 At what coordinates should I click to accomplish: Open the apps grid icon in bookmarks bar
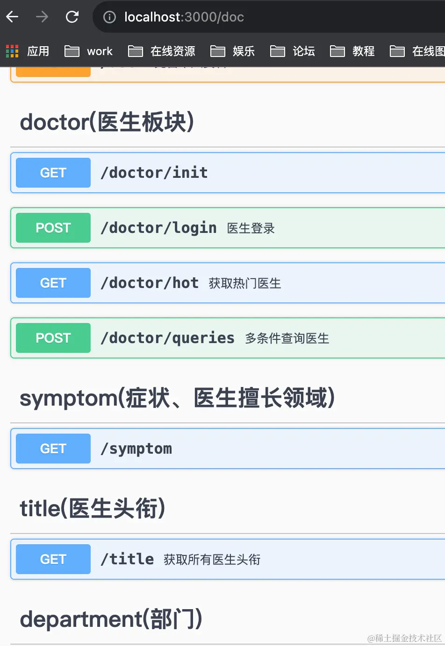coord(12,51)
